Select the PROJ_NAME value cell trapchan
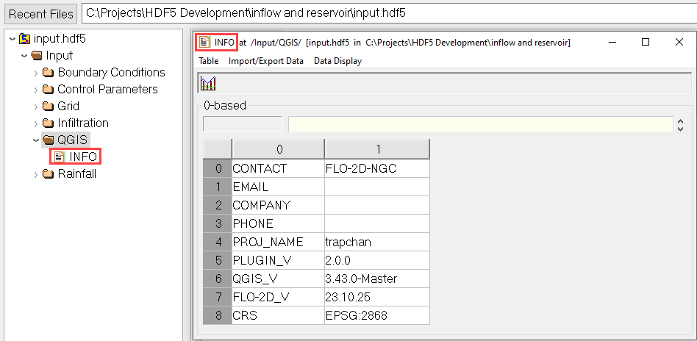697x341 pixels. coord(376,242)
